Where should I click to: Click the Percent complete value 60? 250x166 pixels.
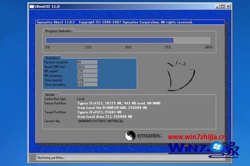tap(87, 62)
